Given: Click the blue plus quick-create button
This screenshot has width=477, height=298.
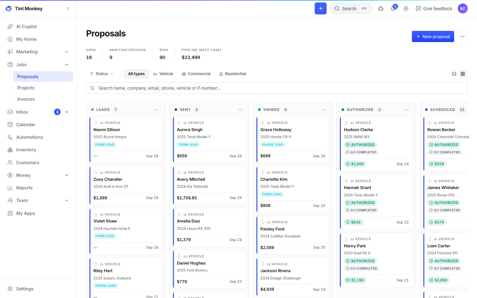Looking at the screenshot, I should [320, 9].
